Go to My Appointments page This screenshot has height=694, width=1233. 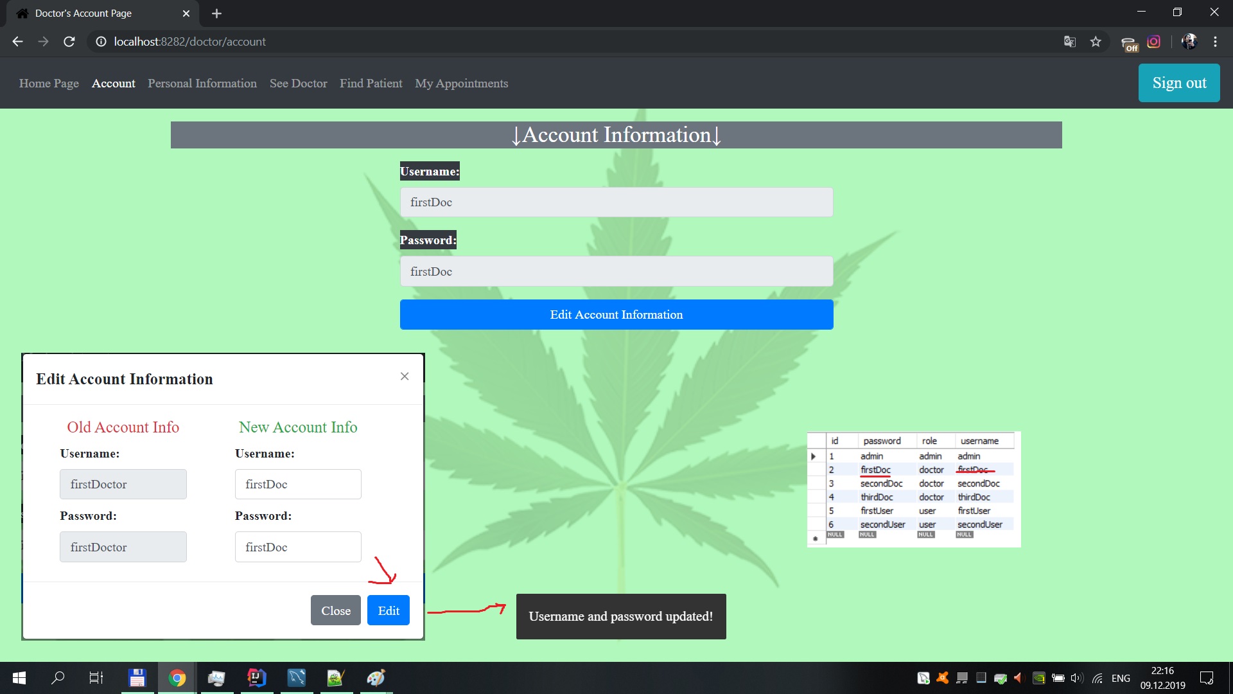pyautogui.click(x=461, y=84)
